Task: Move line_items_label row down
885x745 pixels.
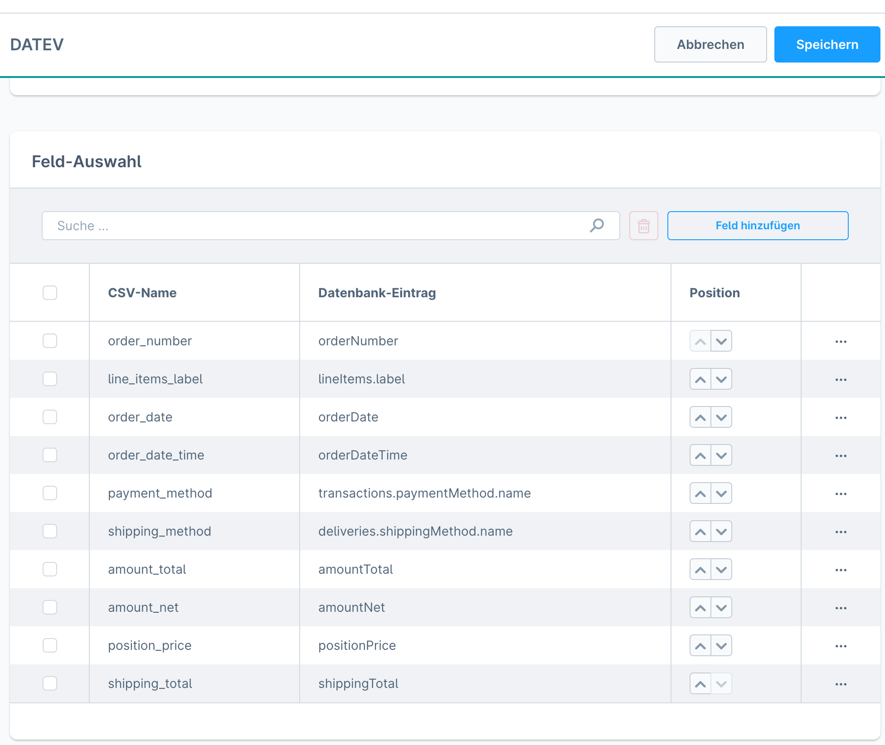Action: tap(721, 379)
